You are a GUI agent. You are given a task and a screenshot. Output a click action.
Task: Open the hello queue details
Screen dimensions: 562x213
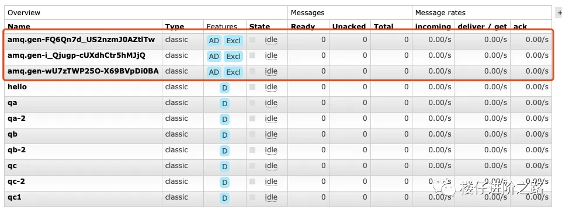17,87
